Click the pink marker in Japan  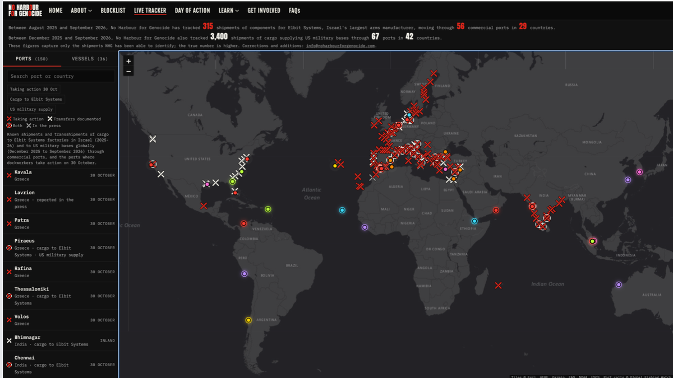(x=639, y=172)
